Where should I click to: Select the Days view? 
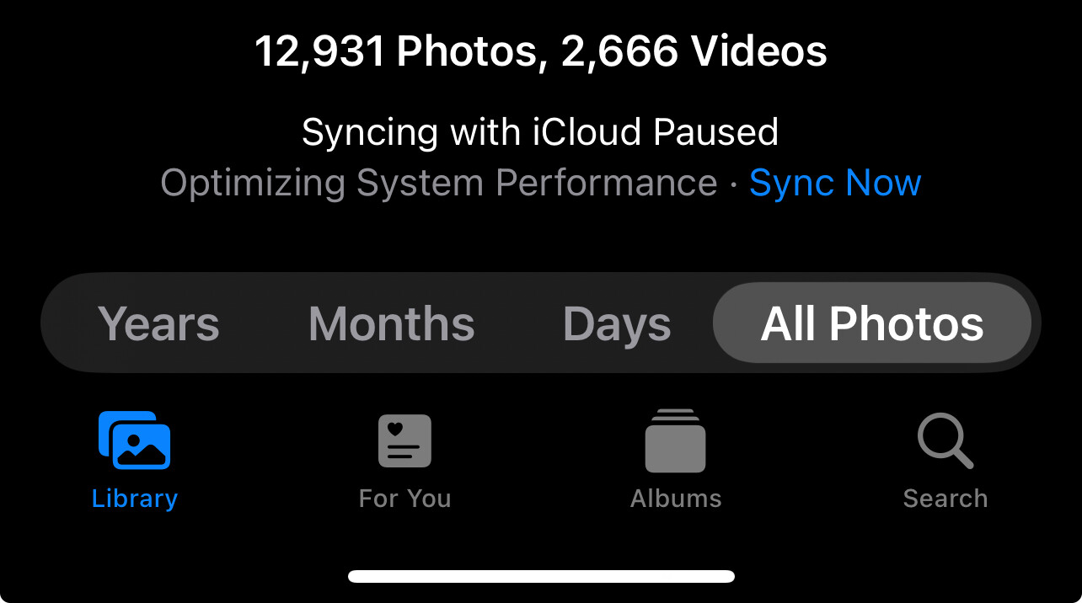(616, 323)
